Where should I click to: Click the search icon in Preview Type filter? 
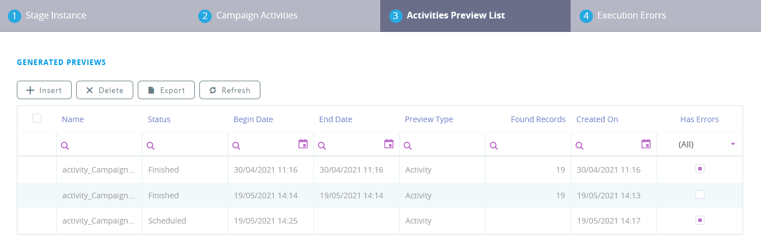point(408,146)
